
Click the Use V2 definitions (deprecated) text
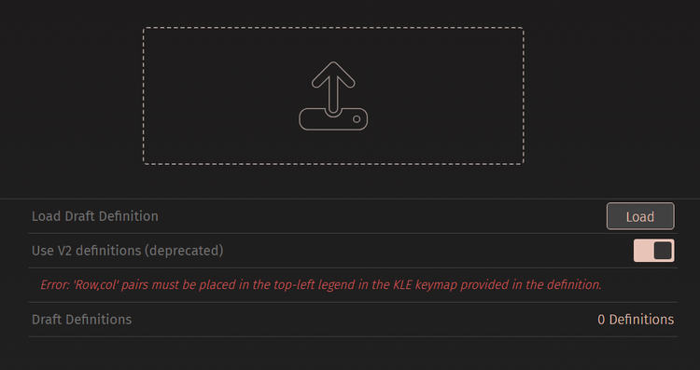point(128,251)
